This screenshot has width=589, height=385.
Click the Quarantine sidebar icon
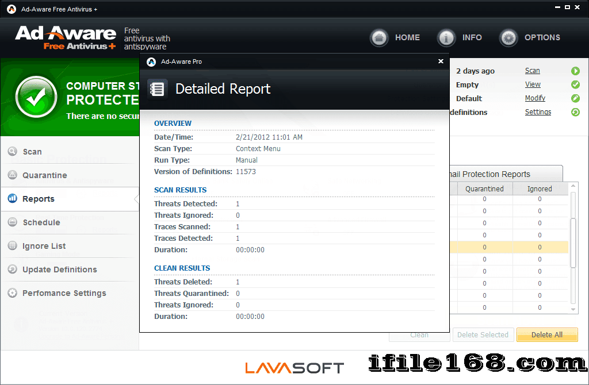[x=13, y=175]
